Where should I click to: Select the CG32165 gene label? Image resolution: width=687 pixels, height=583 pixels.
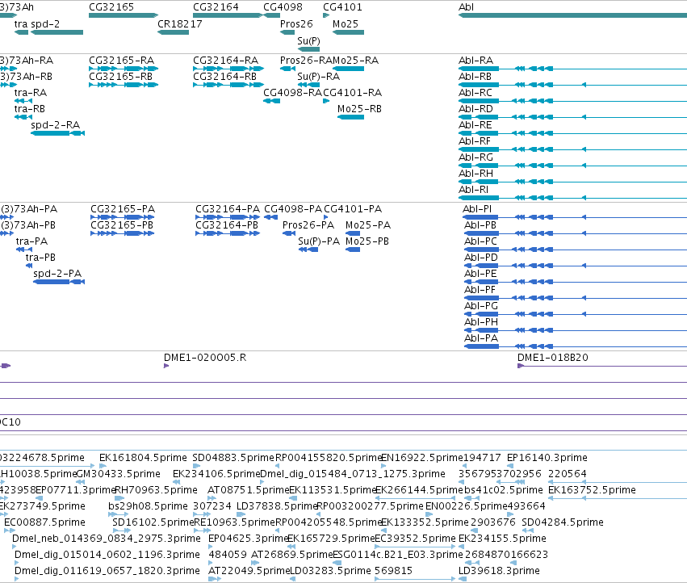coord(111,7)
